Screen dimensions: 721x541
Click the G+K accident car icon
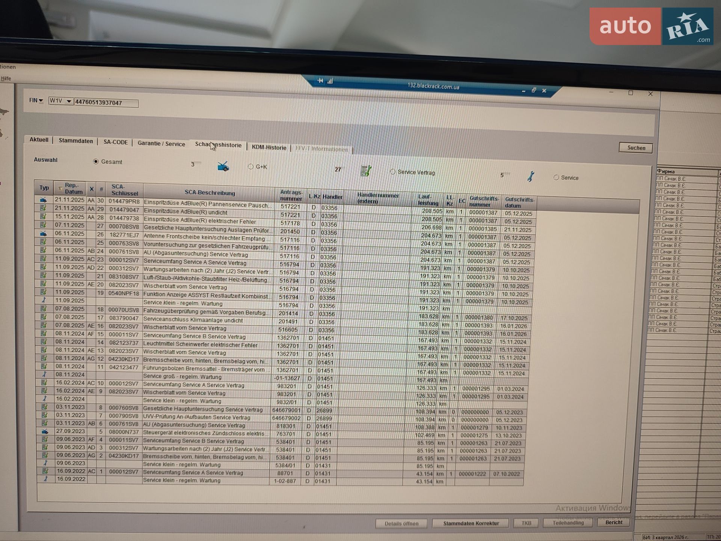(223, 166)
